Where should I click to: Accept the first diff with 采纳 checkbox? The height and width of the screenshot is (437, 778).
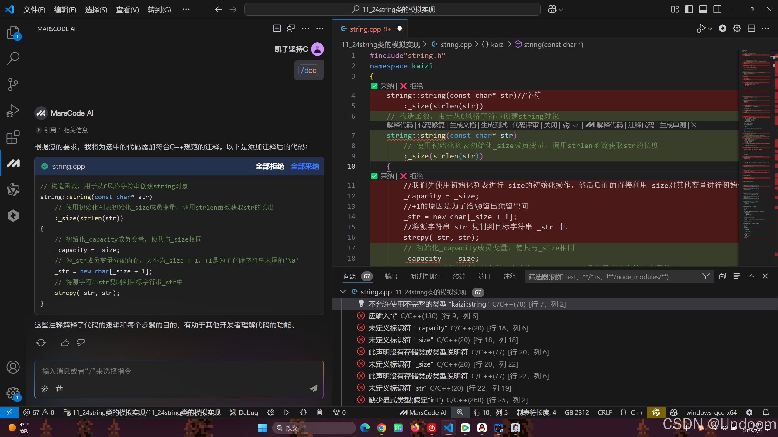pos(374,86)
